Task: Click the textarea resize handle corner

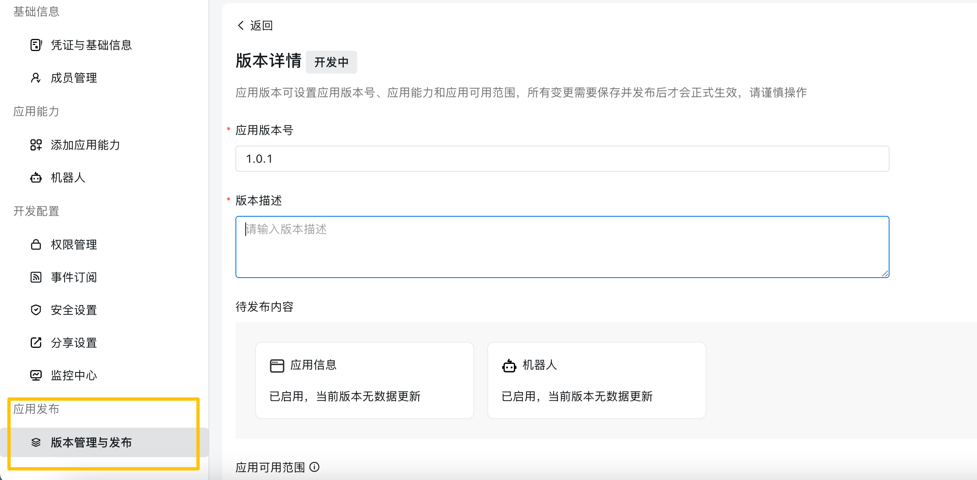Action: pos(885,274)
